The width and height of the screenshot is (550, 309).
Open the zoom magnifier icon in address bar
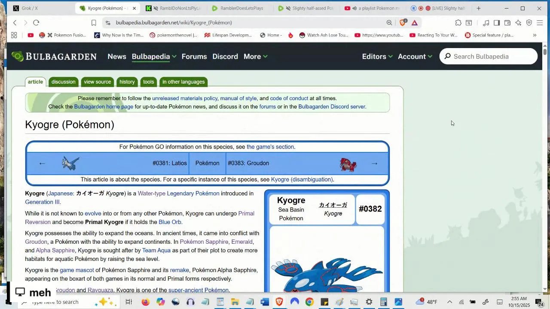point(389,23)
